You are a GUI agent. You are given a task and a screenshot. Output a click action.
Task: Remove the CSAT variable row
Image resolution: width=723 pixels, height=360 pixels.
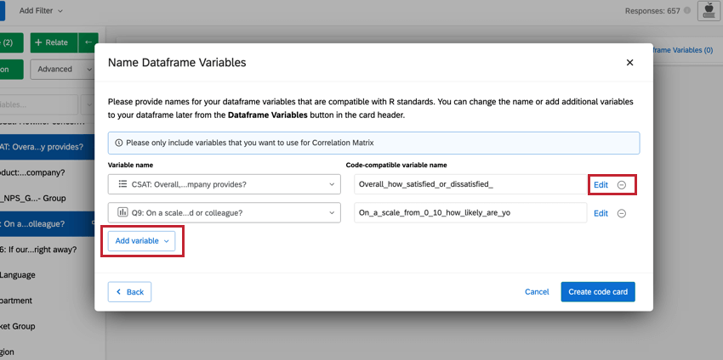(622, 185)
